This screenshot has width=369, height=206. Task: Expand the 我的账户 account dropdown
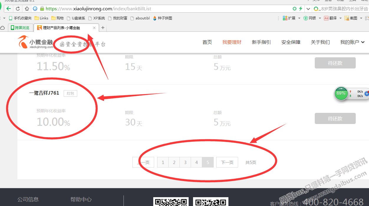[352, 42]
